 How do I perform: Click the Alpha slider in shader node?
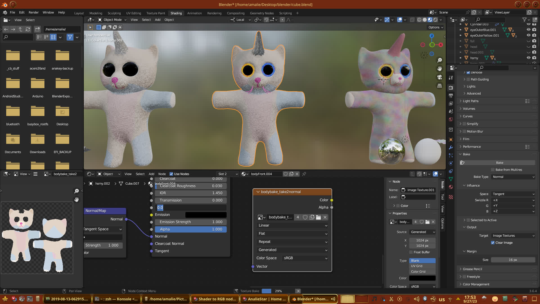point(191,229)
